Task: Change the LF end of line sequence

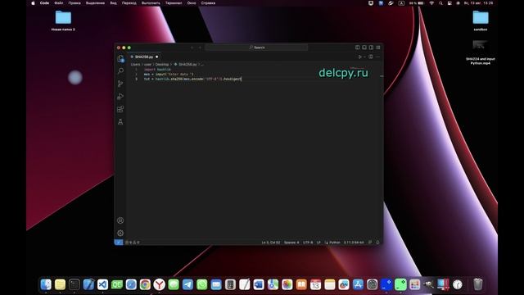Action: 318,243
